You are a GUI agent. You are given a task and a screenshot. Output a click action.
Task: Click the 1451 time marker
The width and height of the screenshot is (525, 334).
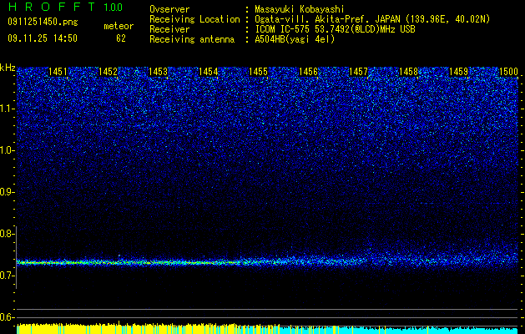click(58, 72)
